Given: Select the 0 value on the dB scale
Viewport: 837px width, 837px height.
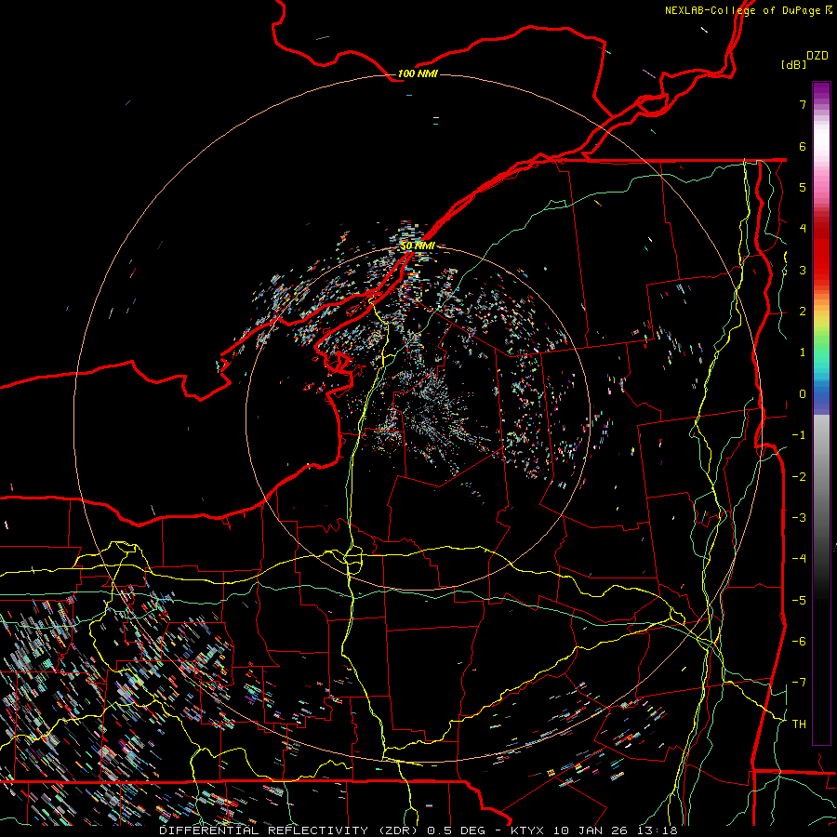Looking at the screenshot, I should pyautogui.click(x=803, y=394).
